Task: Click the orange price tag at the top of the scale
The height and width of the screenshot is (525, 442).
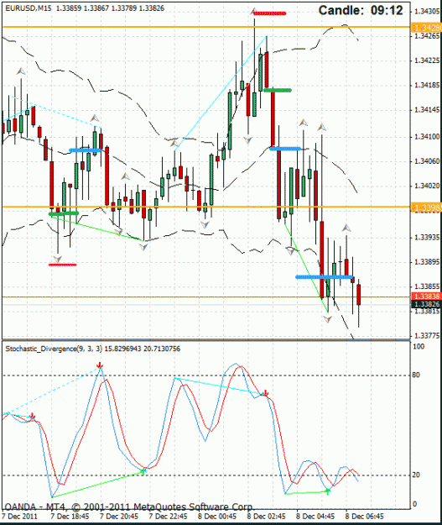Action: [x=427, y=28]
